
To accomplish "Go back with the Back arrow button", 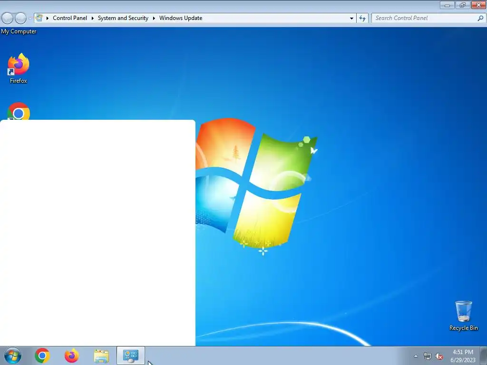I will click(x=7, y=18).
